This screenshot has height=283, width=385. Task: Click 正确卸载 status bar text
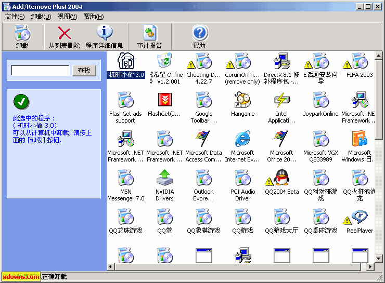(x=54, y=277)
